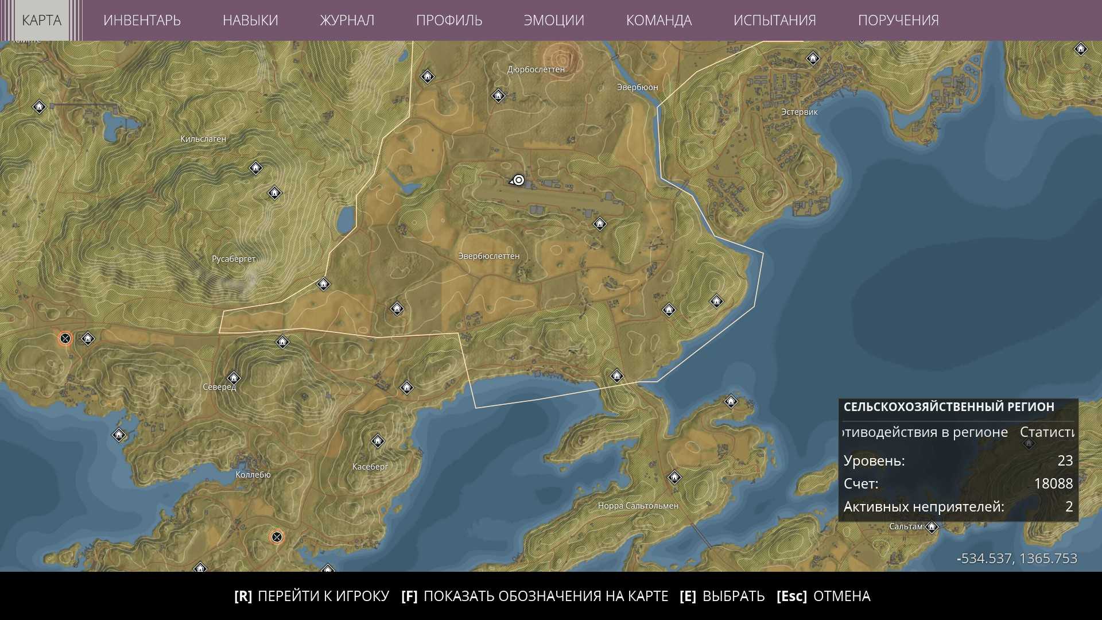Click the safehouse icon at Сальтамн
Screen dimensions: 1102x620
pyautogui.click(x=932, y=526)
